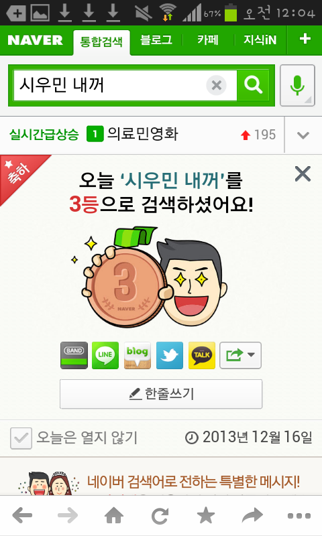Viewport: 322px width, 536px height.
Task: Open more share options dropdown
Action: click(240, 356)
